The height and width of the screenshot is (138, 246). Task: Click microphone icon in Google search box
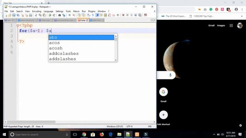tap(170, 75)
